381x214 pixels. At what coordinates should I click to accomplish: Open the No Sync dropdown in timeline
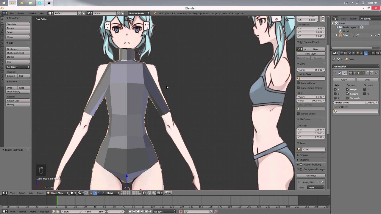pos(164,211)
